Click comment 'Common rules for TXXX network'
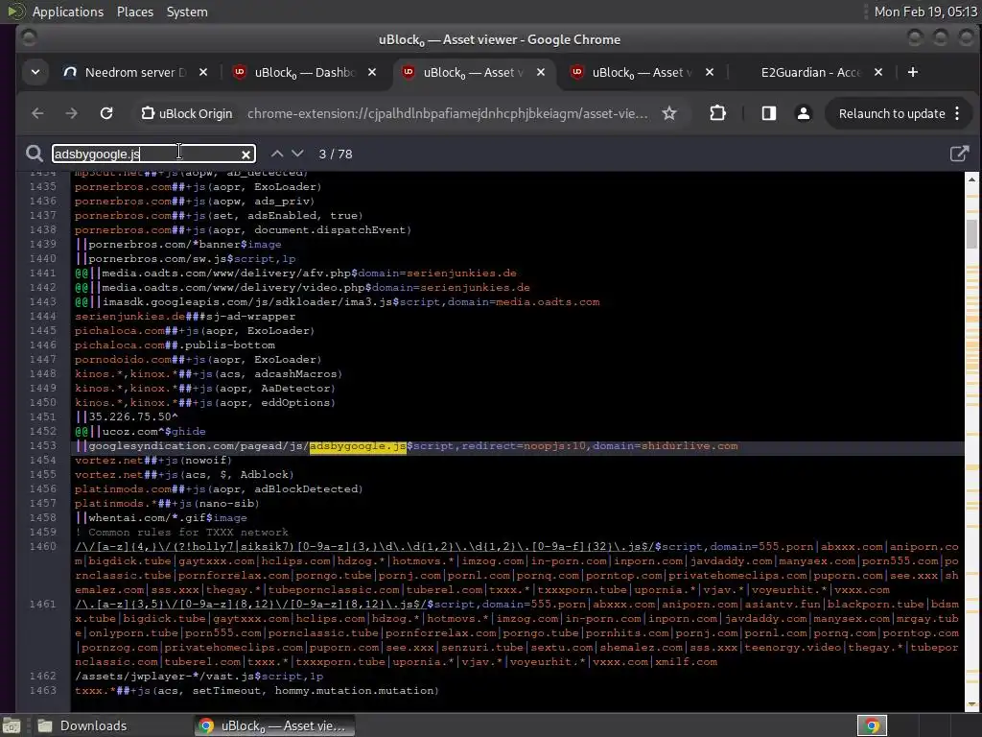Screen dimensions: 982x737 tap(181, 532)
